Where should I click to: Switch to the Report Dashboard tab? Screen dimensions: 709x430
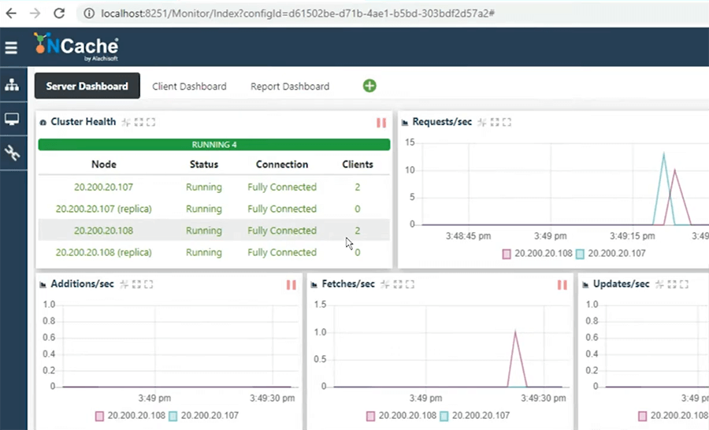point(290,87)
